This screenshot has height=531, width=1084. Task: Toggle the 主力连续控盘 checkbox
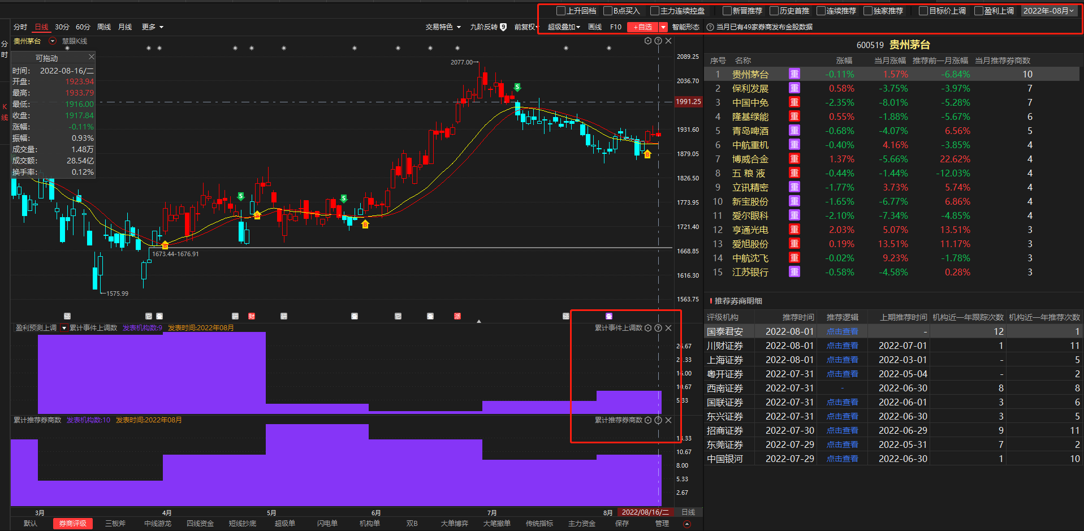coord(655,11)
